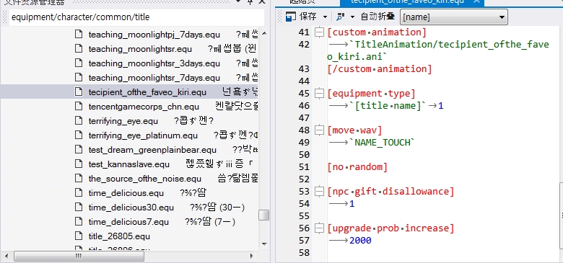The width and height of the screenshot is (563, 263).
Task: Click the file list scroll-up arrow
Action: [x=265, y=33]
